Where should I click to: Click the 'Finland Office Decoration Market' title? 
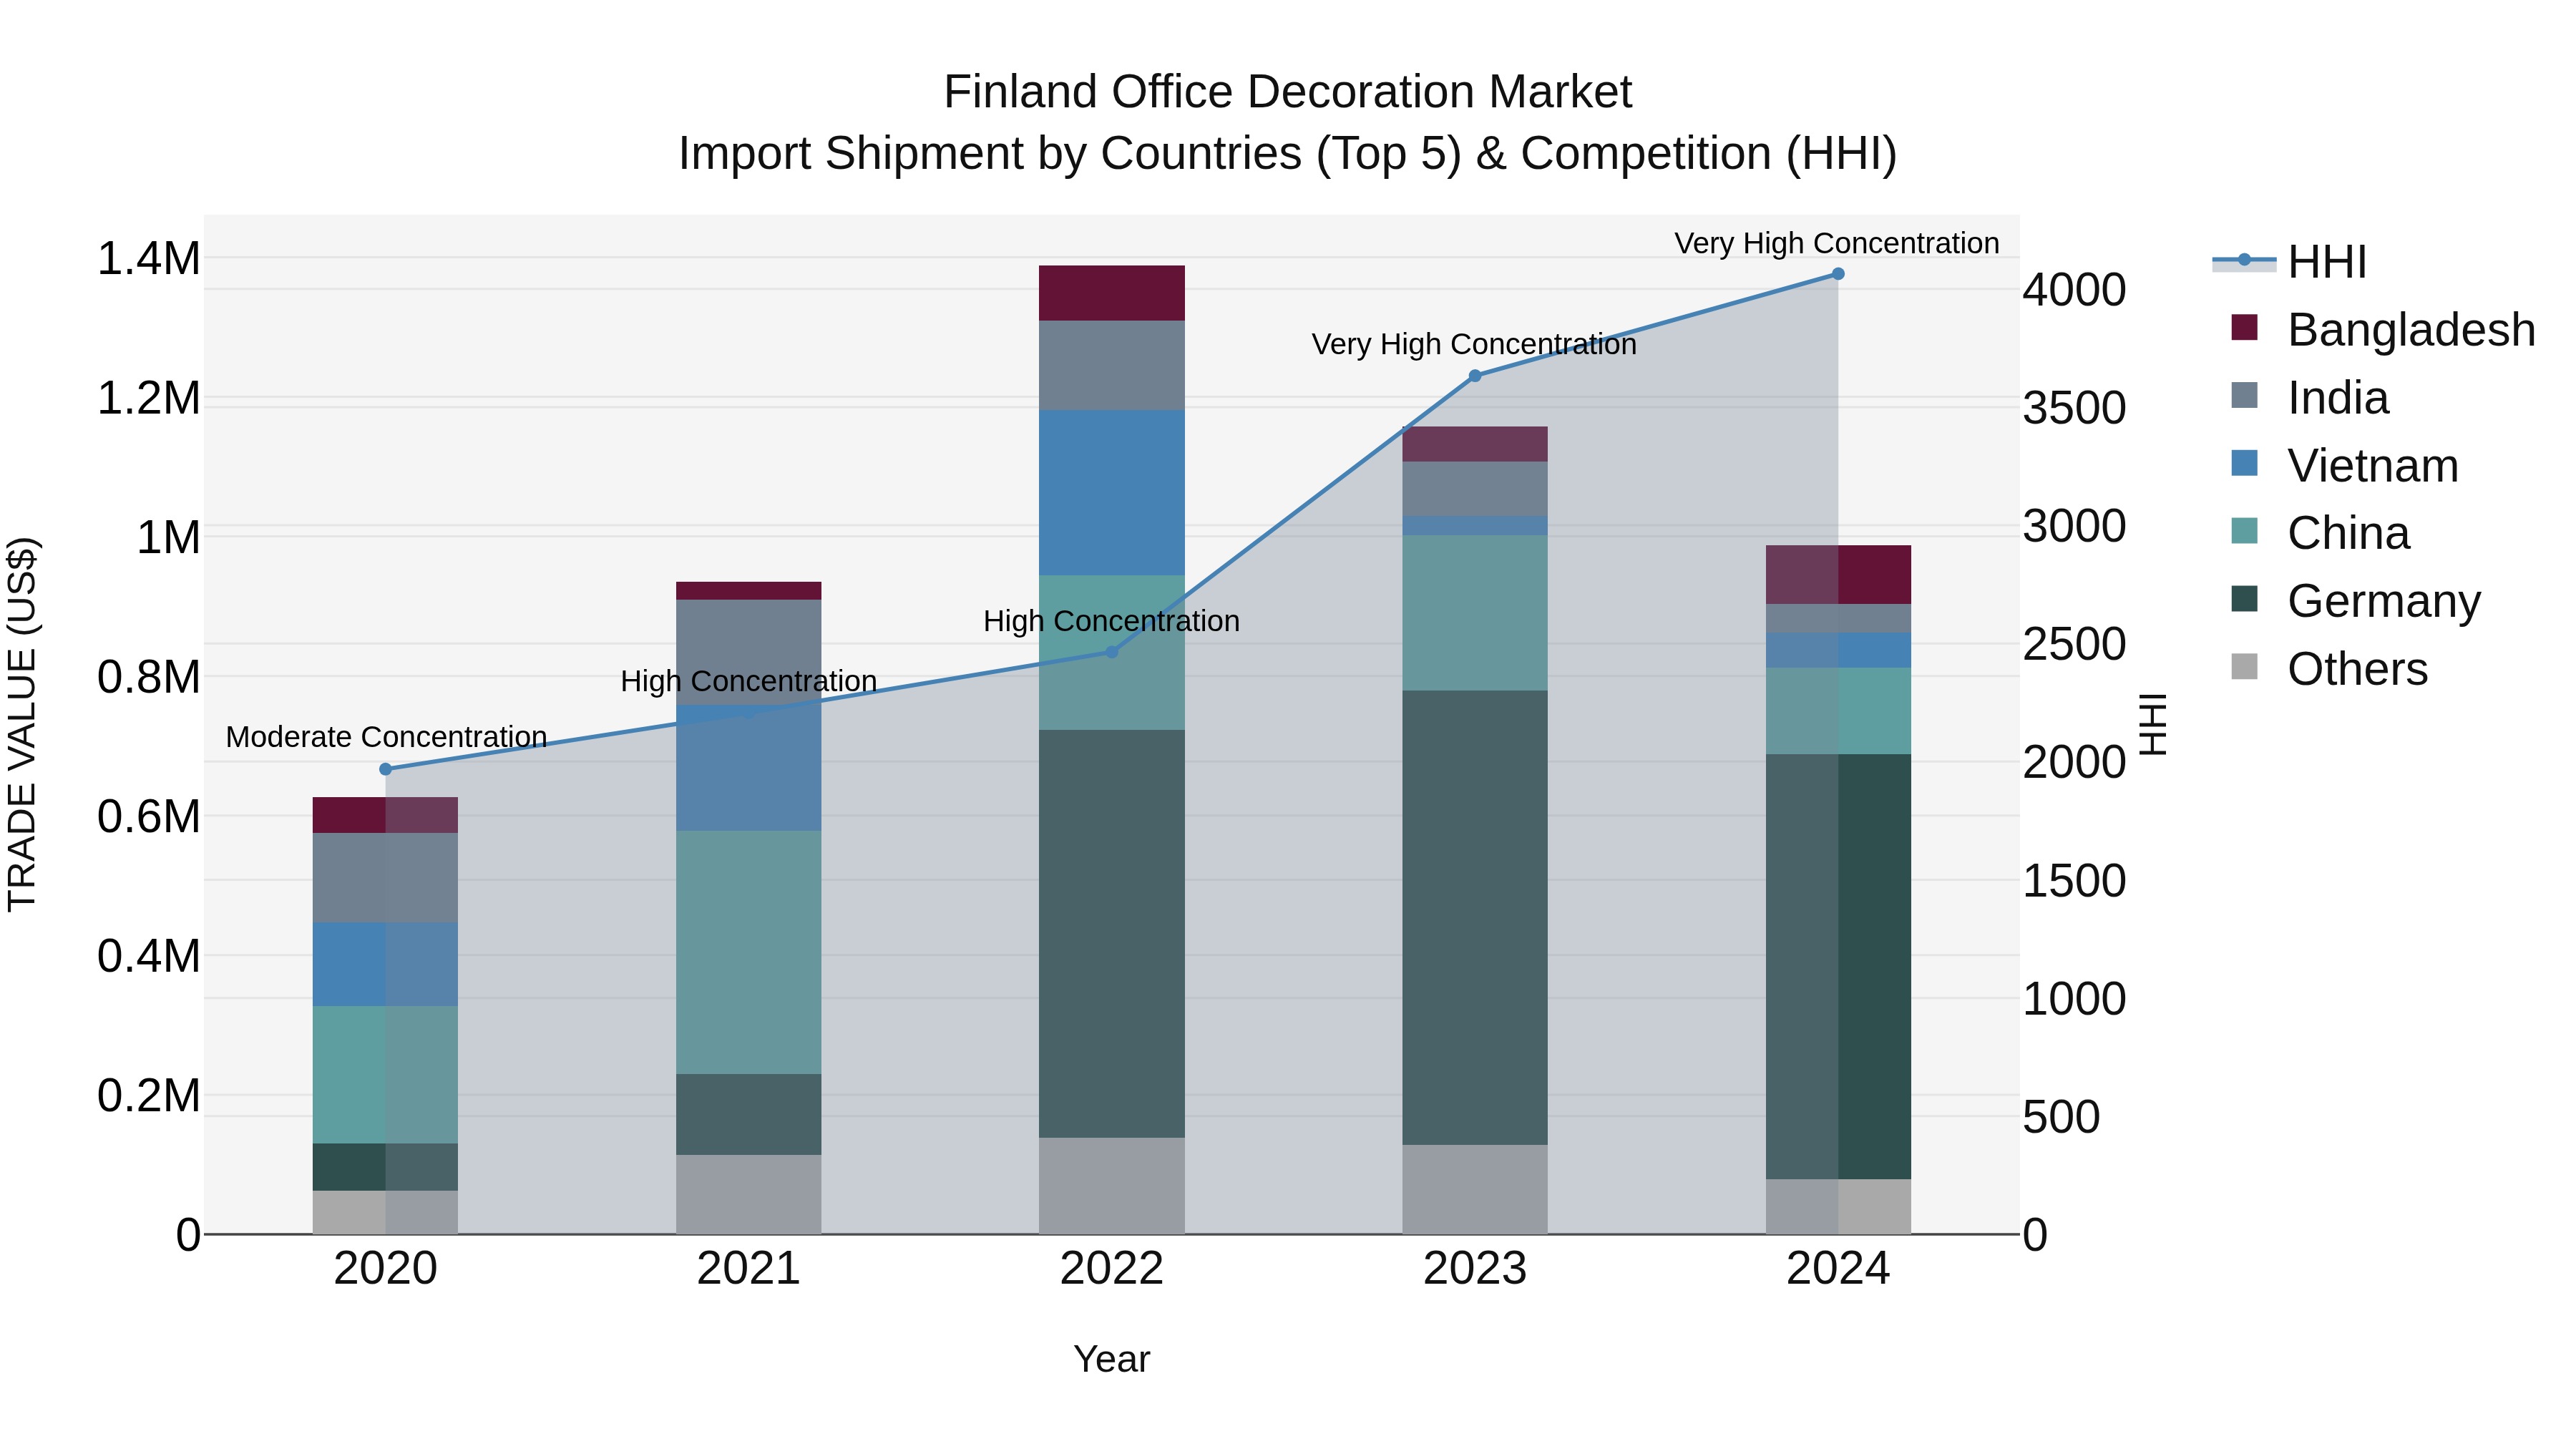(x=1288, y=92)
